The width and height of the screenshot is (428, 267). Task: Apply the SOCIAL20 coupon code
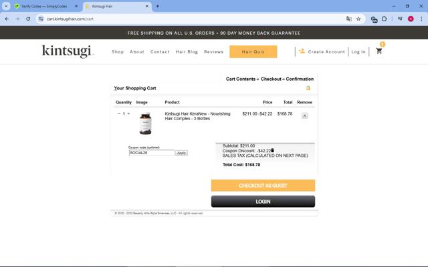tap(181, 153)
